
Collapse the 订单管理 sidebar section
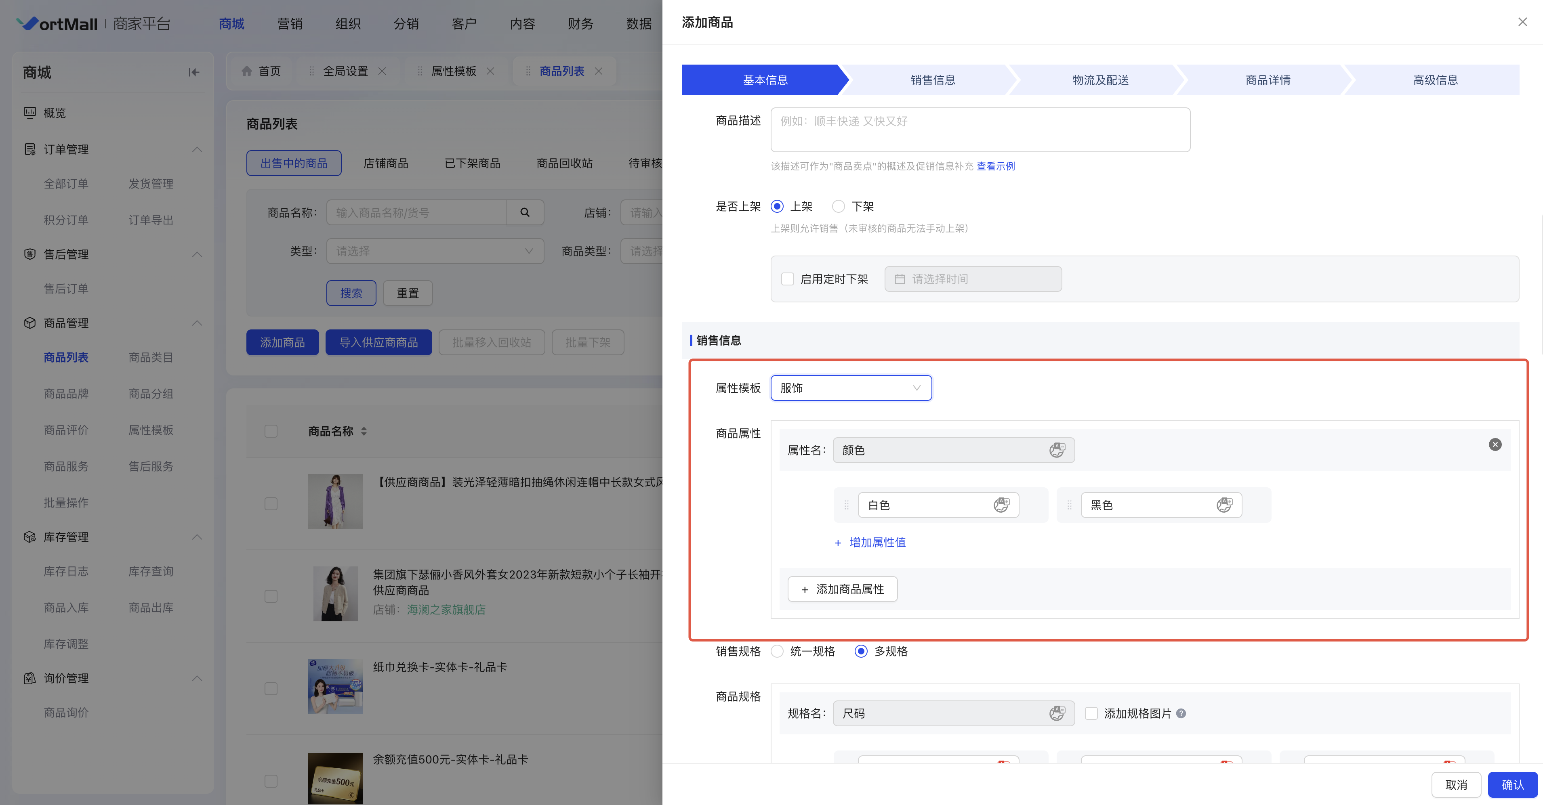click(x=197, y=149)
